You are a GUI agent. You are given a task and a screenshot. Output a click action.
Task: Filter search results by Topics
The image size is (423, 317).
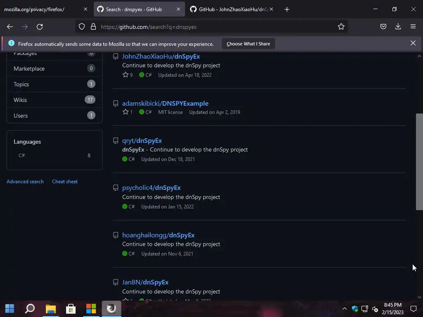pos(55,84)
